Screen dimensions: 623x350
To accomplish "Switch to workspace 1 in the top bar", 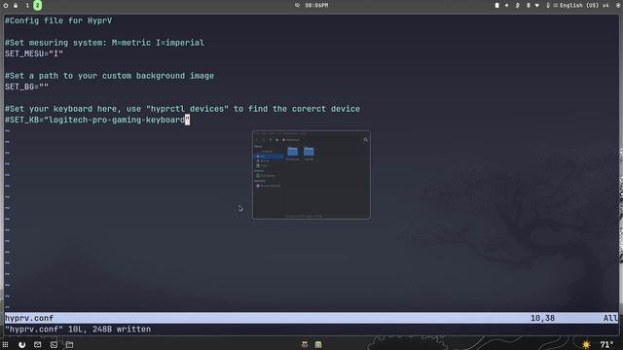I will (x=27, y=5).
